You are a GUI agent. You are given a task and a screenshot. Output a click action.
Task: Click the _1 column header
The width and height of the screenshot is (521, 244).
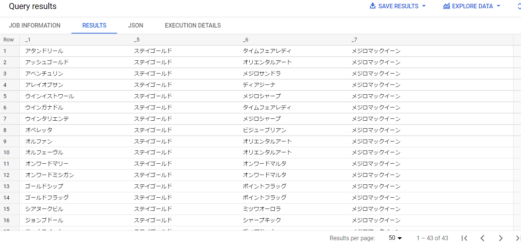pos(28,40)
